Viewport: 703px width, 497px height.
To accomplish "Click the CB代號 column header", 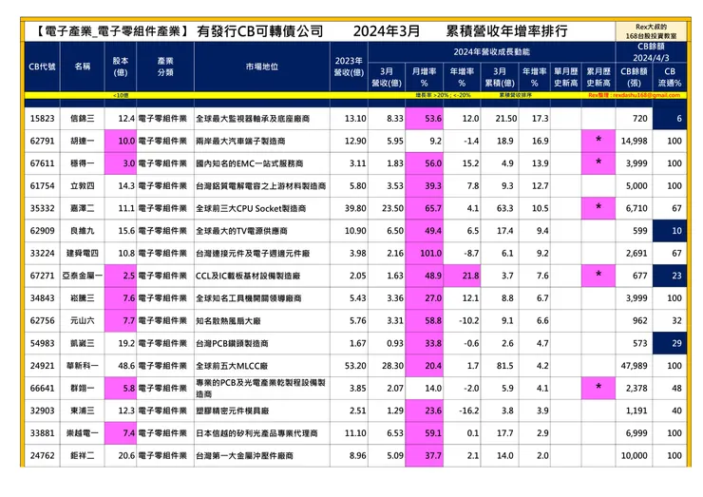I will tap(42, 67).
